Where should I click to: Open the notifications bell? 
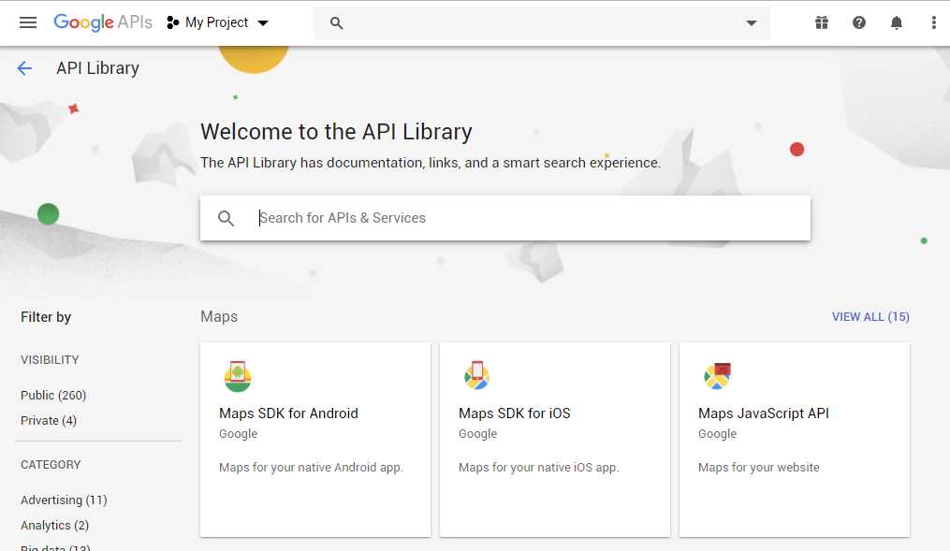tap(897, 22)
